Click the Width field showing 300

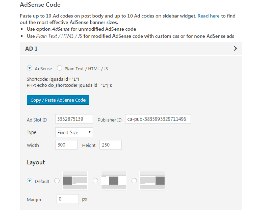pyautogui.click(x=66, y=145)
